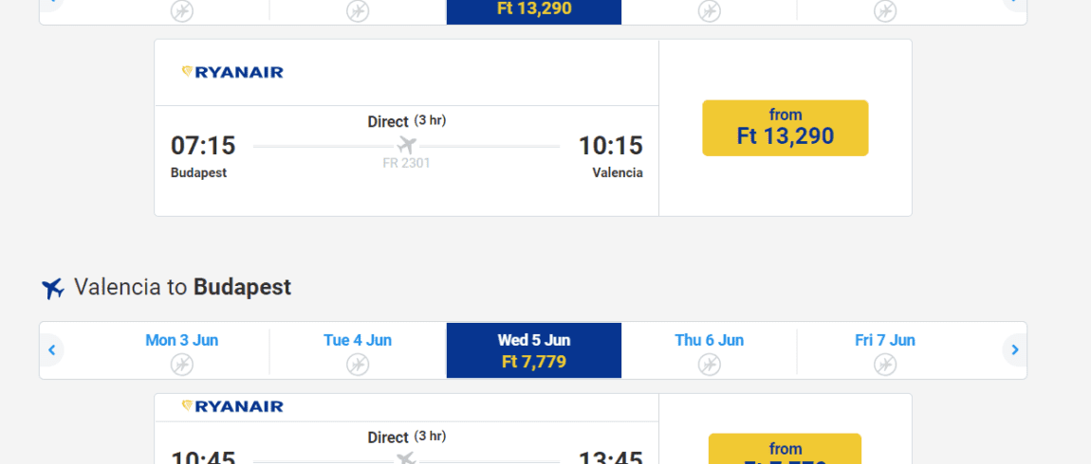1091x464 pixels.
Task: Select the Wed 5 Jun Ft 7,779 tab
Action: click(534, 350)
